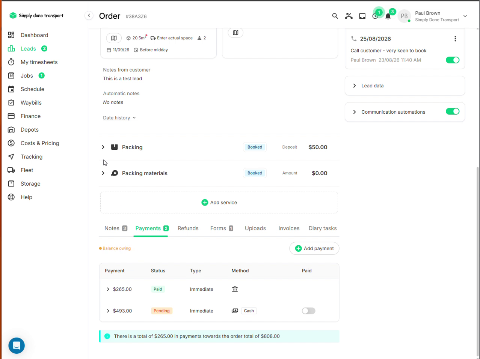The height and width of the screenshot is (359, 480).
Task: Open the Invoices tab
Action: (289, 228)
